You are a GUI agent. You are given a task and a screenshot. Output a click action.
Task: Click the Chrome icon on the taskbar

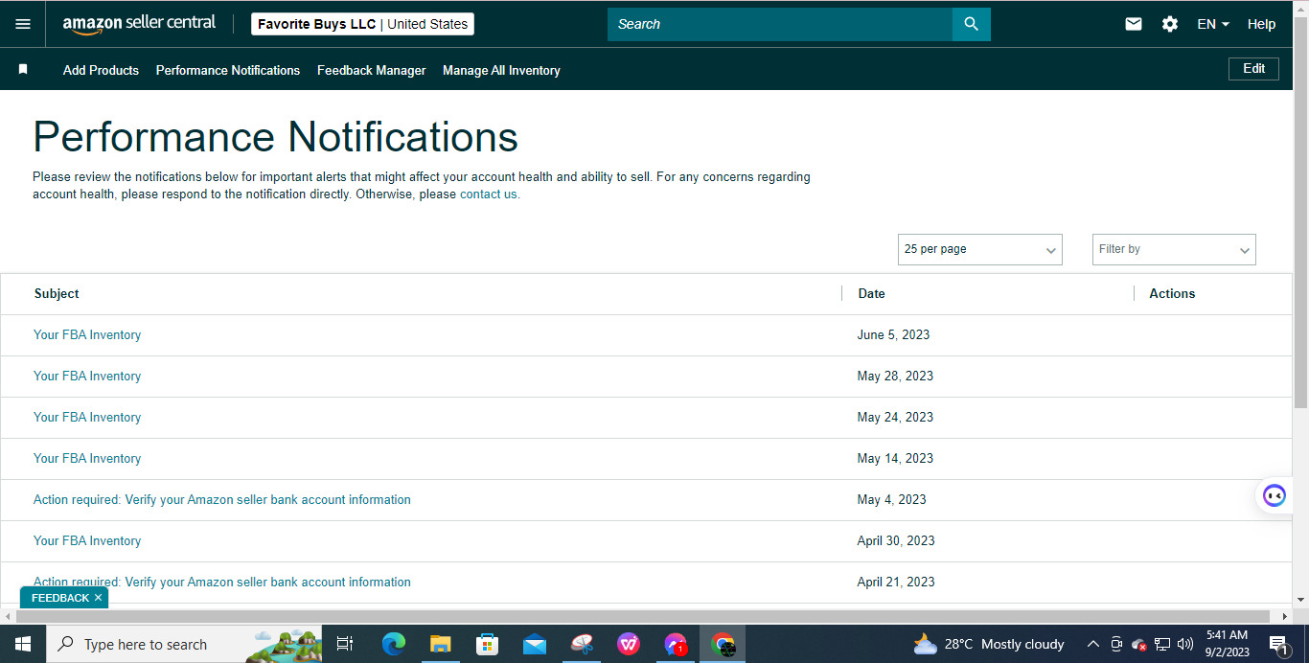[723, 644]
